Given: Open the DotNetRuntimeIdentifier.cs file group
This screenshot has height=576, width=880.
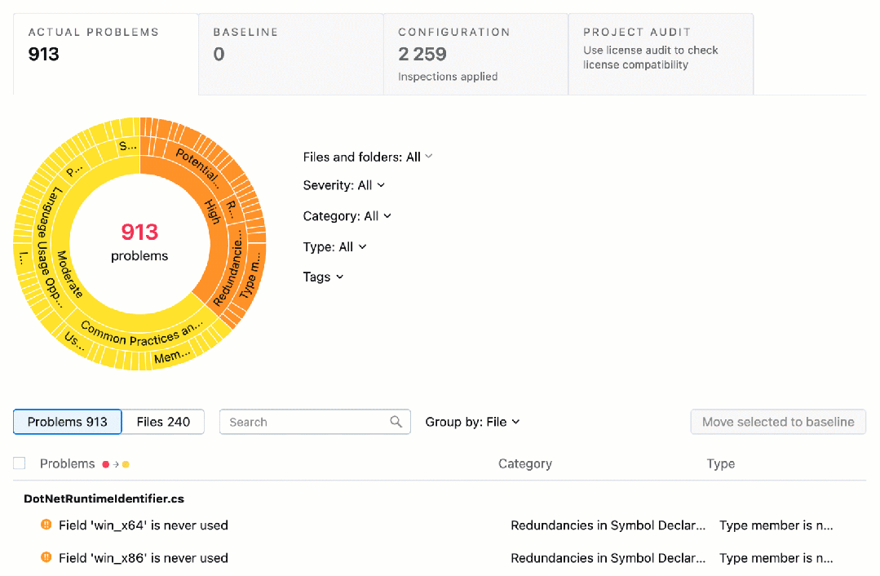Looking at the screenshot, I should tap(104, 498).
